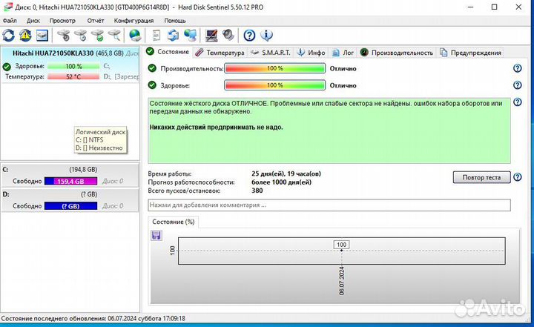Select the C: partition entry (194,8 GB)
The height and width of the screenshot is (327, 534).
70,176
